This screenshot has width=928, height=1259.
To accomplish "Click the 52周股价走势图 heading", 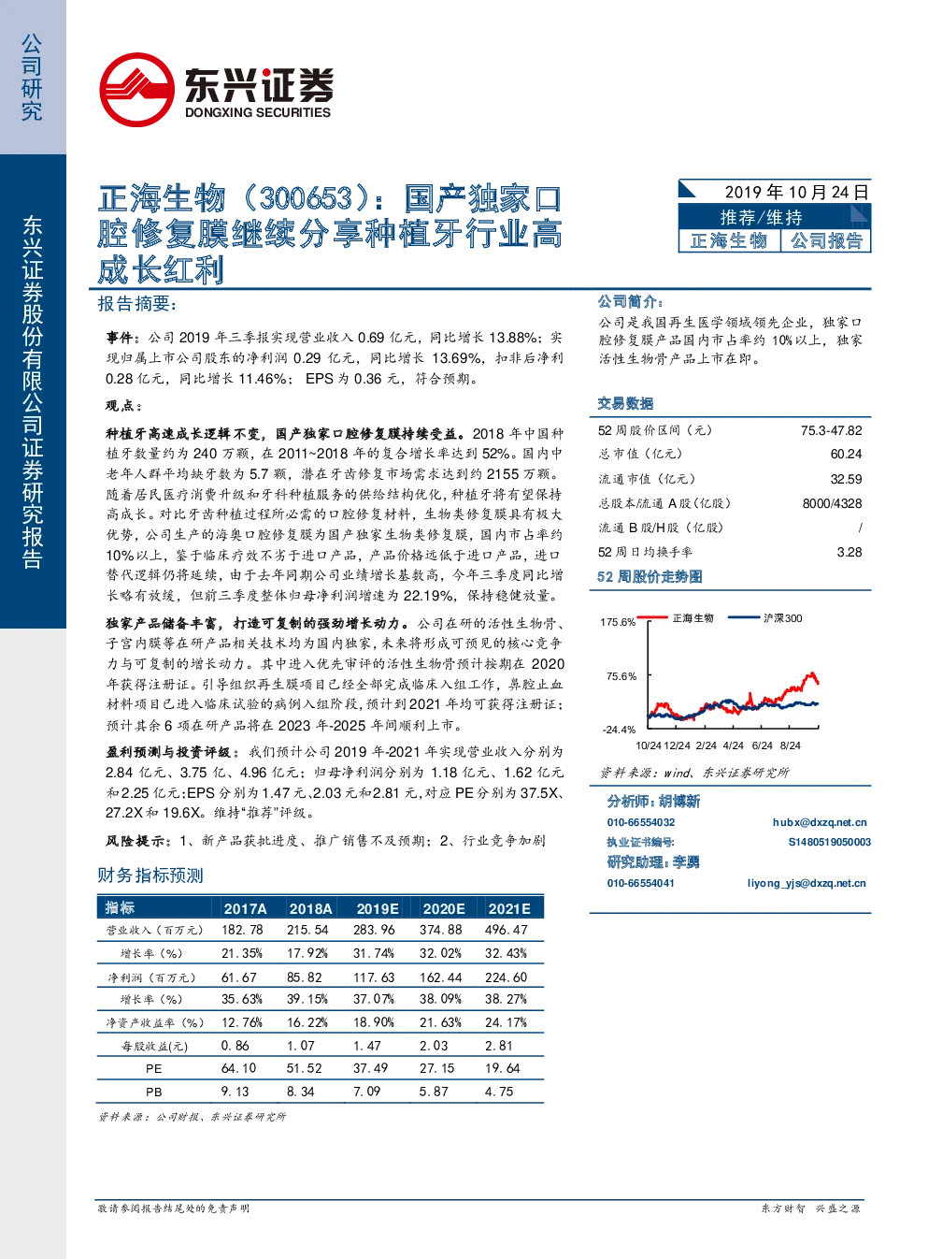I will pyautogui.click(x=650, y=576).
